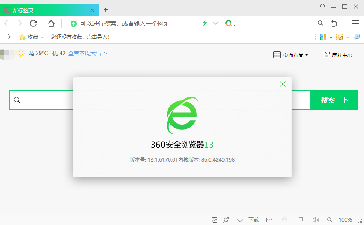The image size is (364, 225).
Task: Open the 收藏 favorites menu
Action: pos(29,37)
